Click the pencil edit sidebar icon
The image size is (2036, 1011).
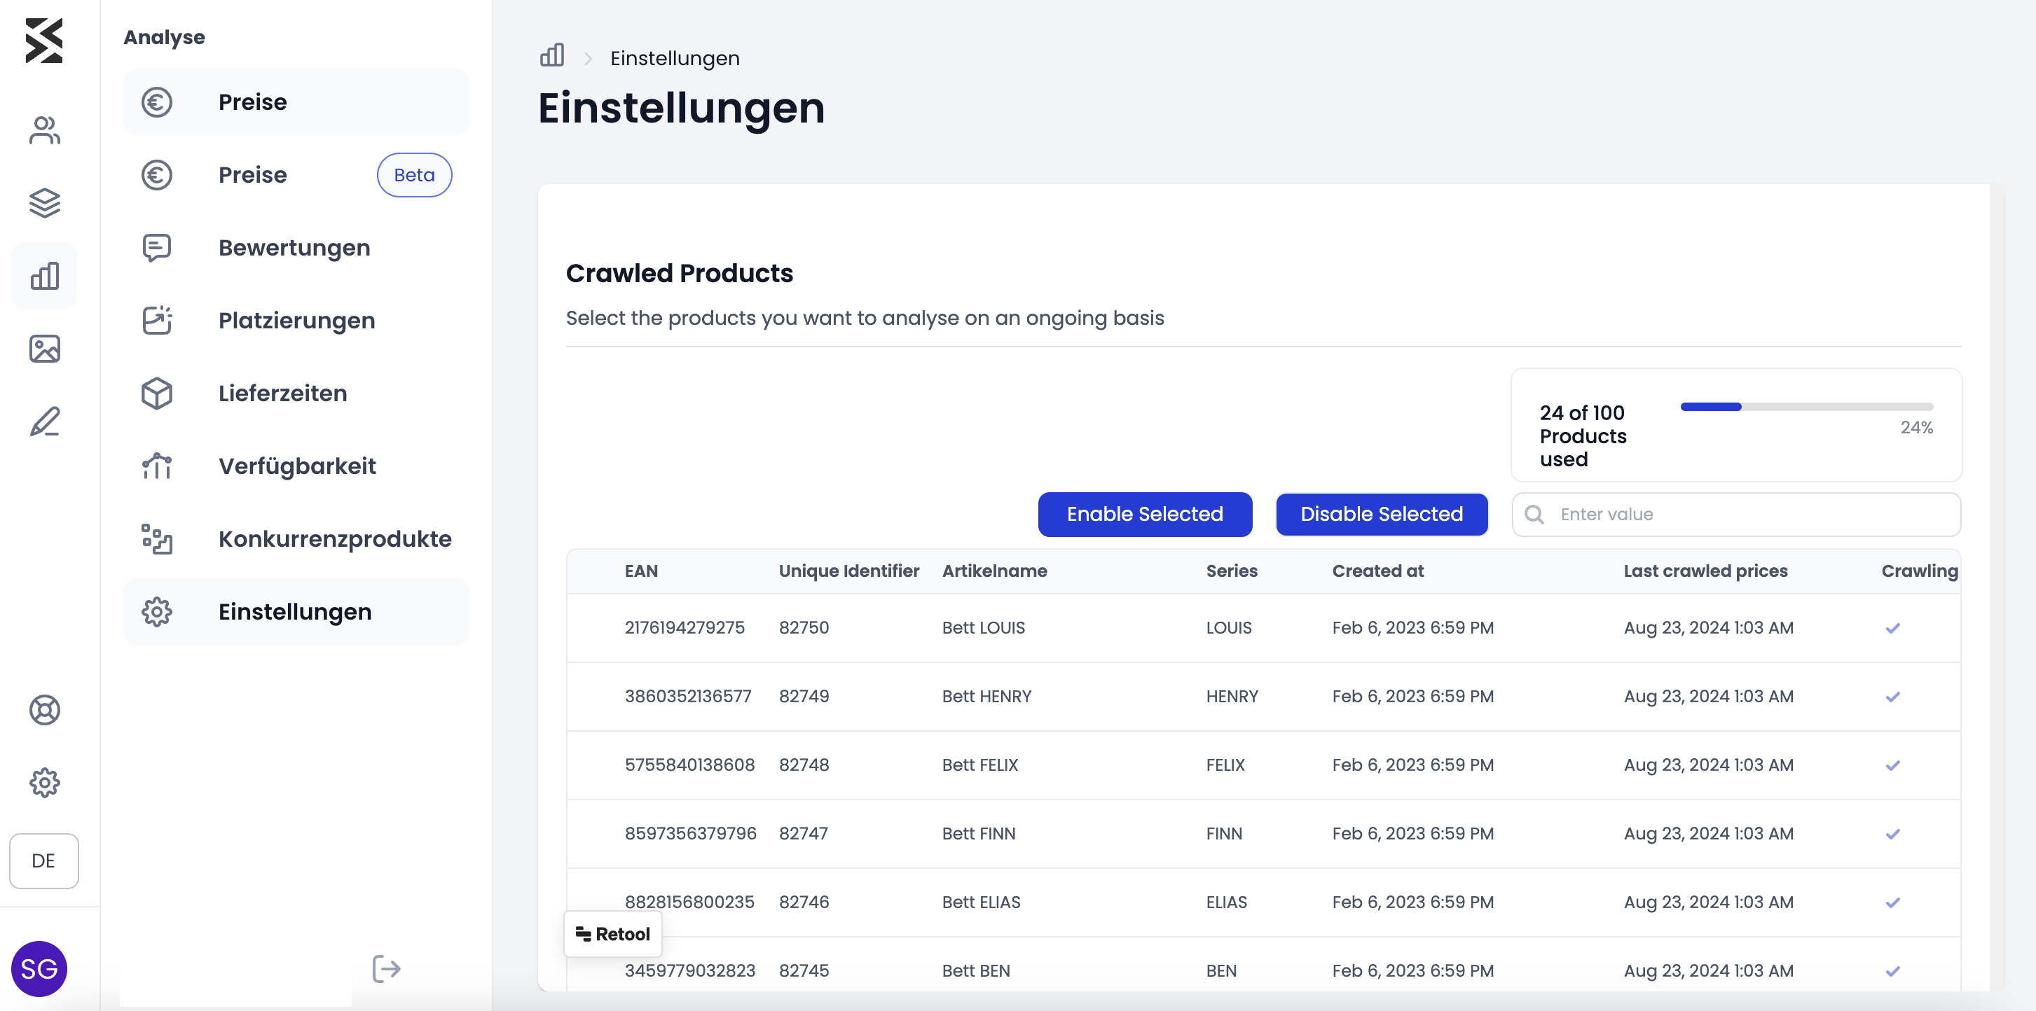[44, 421]
